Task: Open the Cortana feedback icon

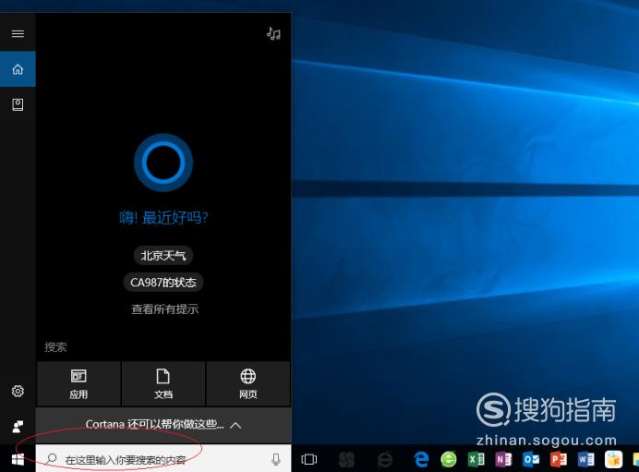Action: [18, 427]
